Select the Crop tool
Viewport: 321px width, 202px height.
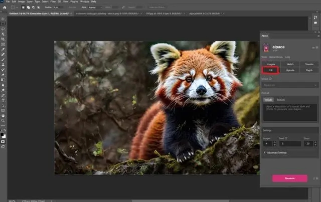pyautogui.click(x=3, y=39)
